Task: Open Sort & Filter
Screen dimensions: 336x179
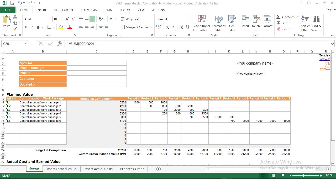Action: 305,23
